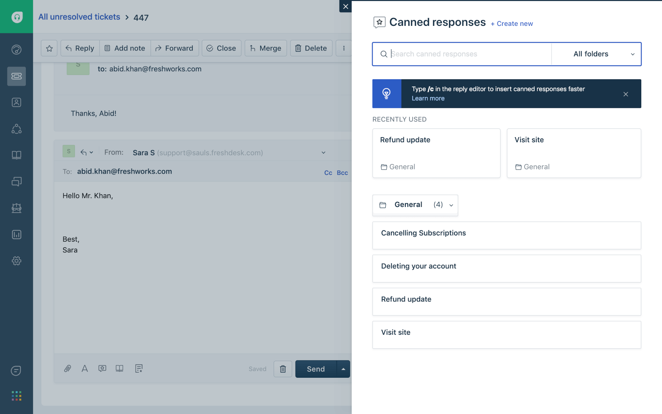Click Create new link
The width and height of the screenshot is (662, 414).
(x=512, y=24)
